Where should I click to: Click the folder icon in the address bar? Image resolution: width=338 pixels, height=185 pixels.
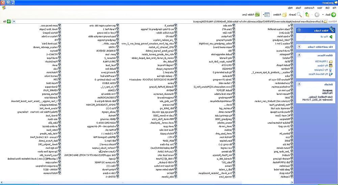[325, 21]
